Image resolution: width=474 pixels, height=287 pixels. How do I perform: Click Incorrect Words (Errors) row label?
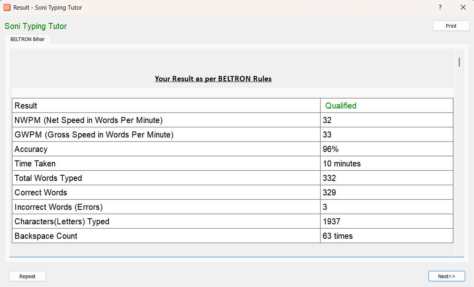tap(59, 207)
